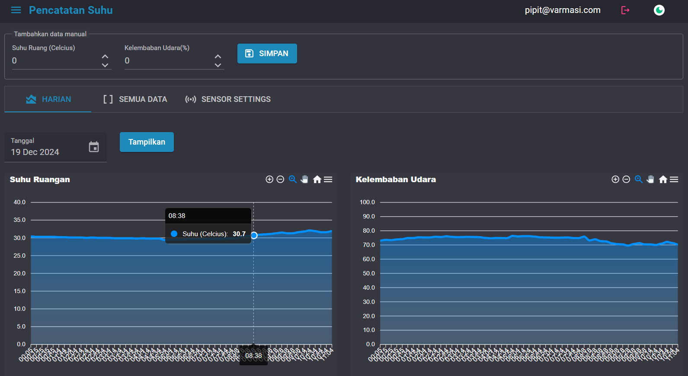Increase Suhu Ruang value with up arrow
The height and width of the screenshot is (376, 688).
tap(105, 57)
